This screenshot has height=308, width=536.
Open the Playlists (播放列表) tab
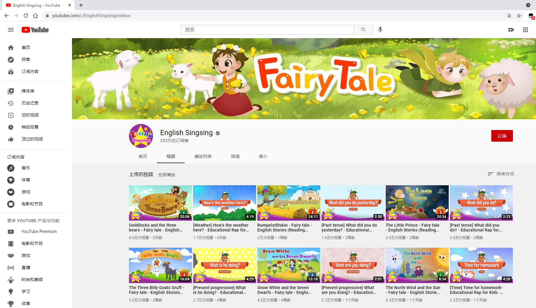[203, 156]
